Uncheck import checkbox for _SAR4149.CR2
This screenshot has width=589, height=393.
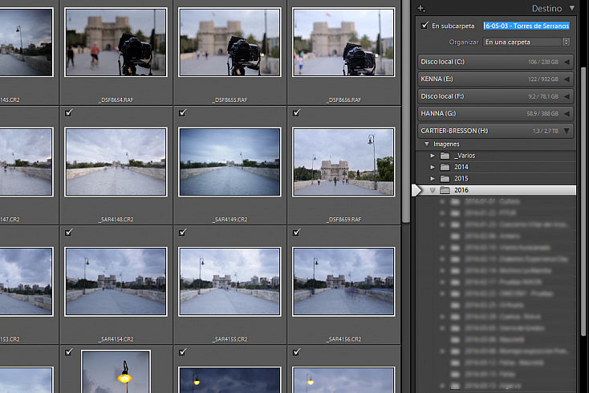click(183, 112)
